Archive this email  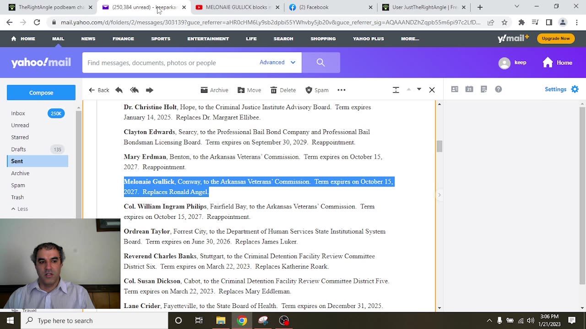click(x=214, y=90)
